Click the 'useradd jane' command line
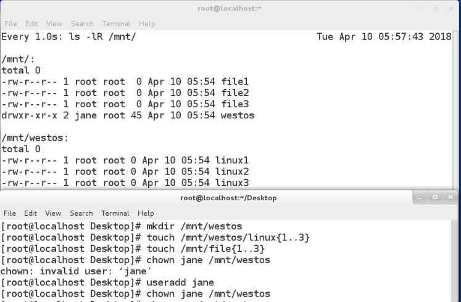 click(x=180, y=282)
